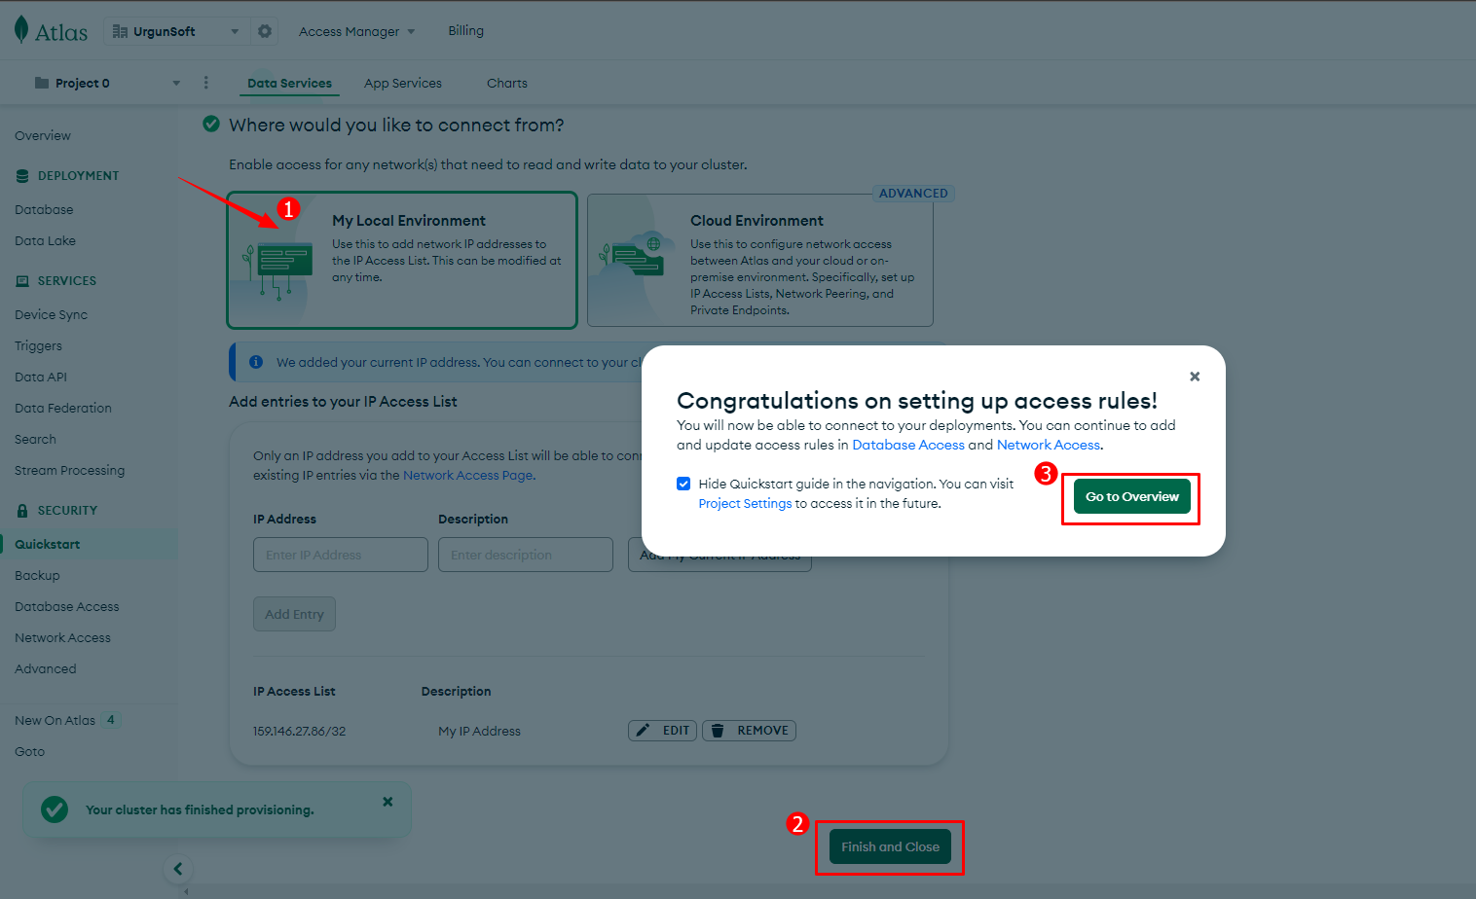Close the congratulations dialog with X
Image resolution: width=1476 pixels, height=899 pixels.
coord(1195,377)
